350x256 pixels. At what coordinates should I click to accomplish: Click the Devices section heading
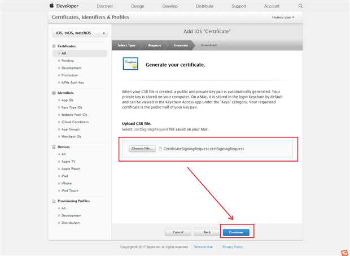tap(64, 147)
